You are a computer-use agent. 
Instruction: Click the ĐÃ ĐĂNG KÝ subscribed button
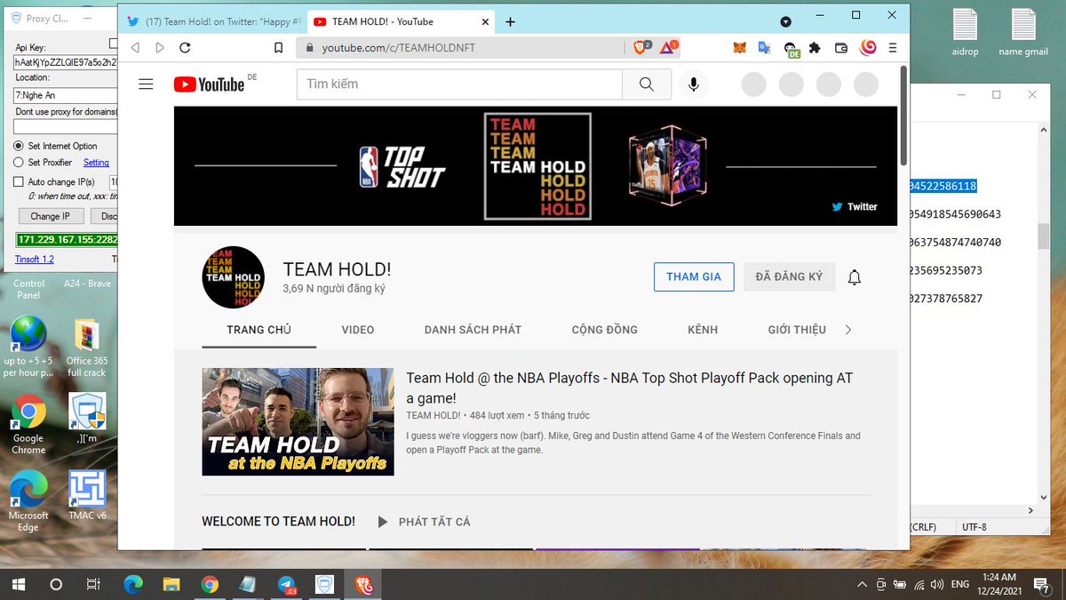click(x=789, y=277)
